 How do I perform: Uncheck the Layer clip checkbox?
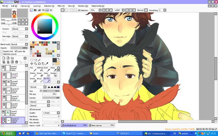coord(16,51)
